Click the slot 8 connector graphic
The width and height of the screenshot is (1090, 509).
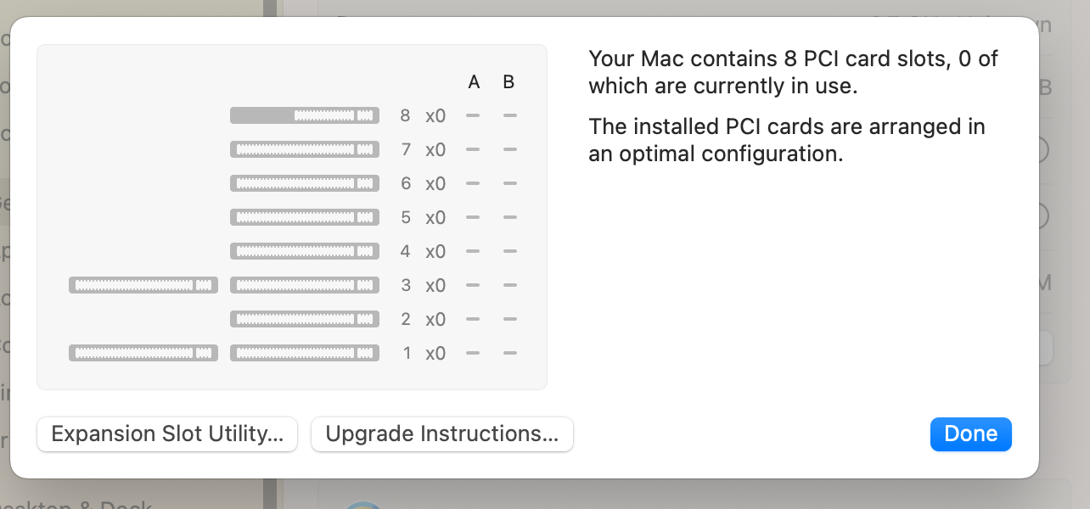pos(305,115)
